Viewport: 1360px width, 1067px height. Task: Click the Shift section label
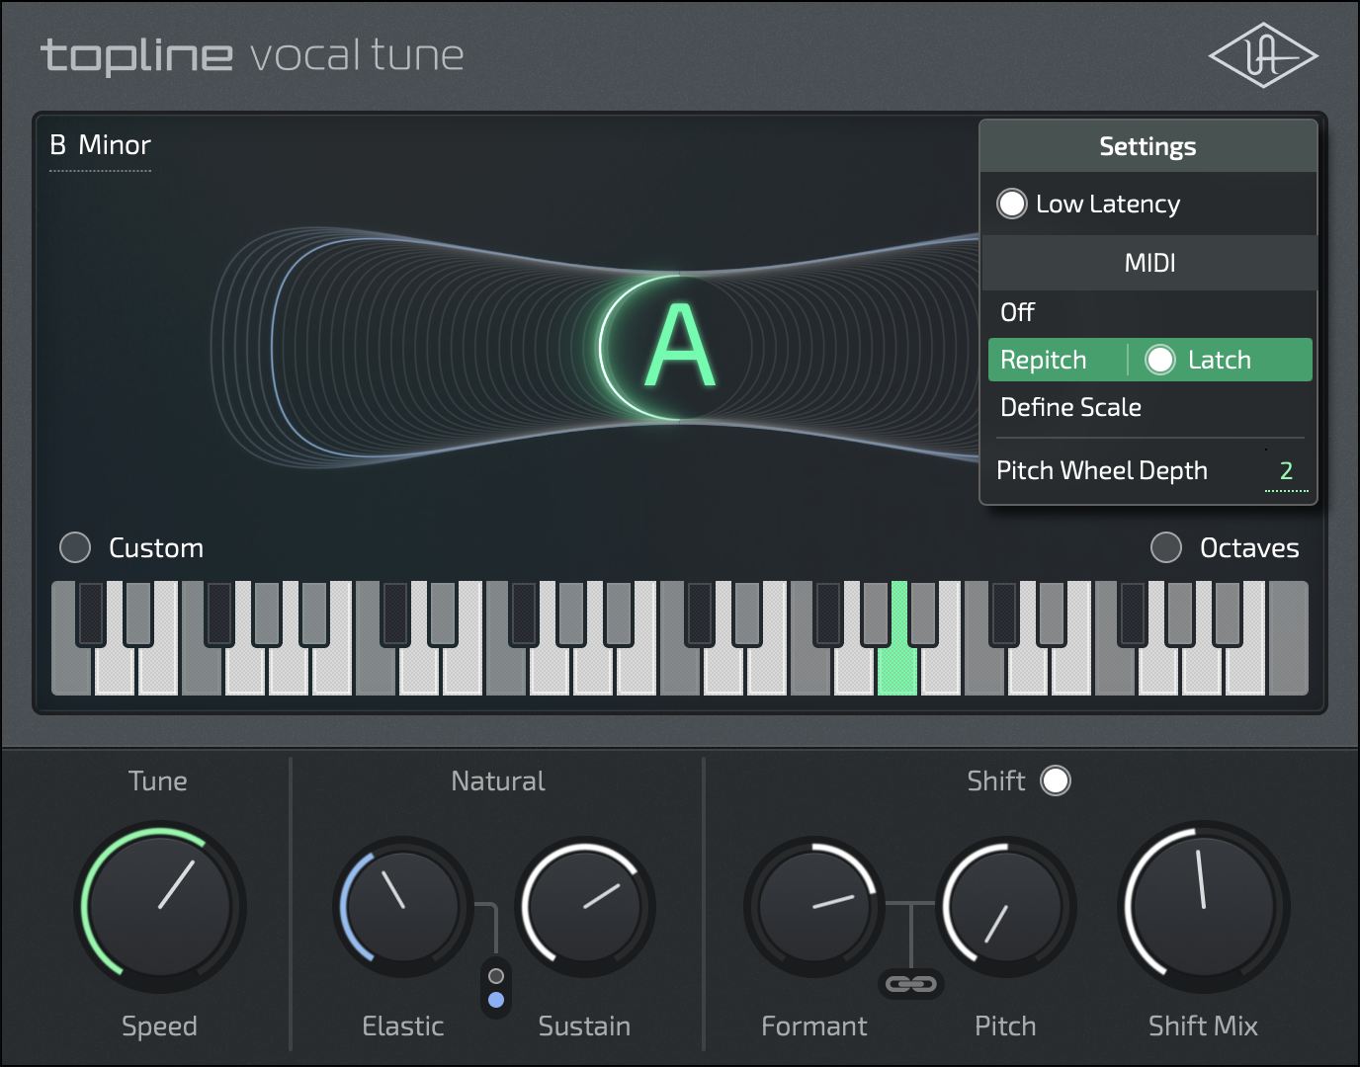pyautogui.click(x=996, y=780)
